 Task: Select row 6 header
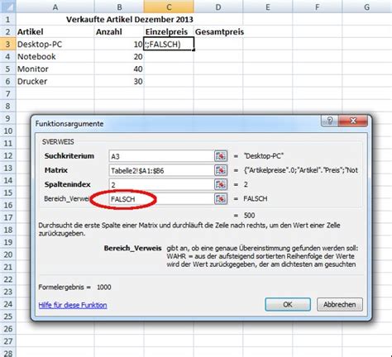pos(8,81)
